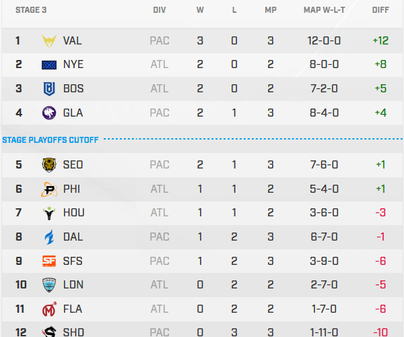Click the San Francisco Shock logo
Image resolution: width=404 pixels, height=337 pixels.
pos(49,261)
